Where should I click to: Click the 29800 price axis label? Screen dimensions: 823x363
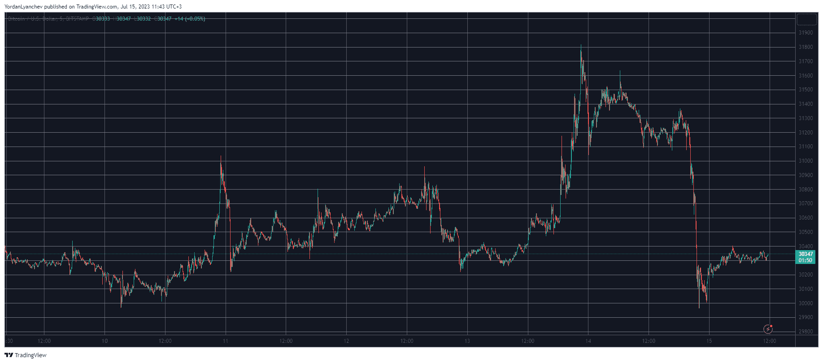point(806,332)
